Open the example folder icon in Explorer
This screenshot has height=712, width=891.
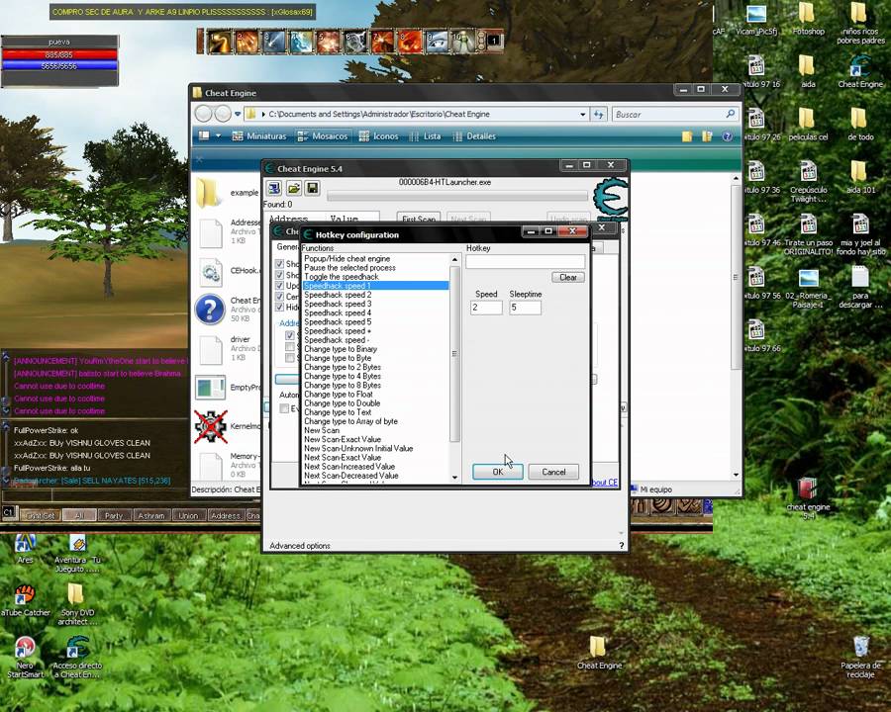(x=209, y=193)
